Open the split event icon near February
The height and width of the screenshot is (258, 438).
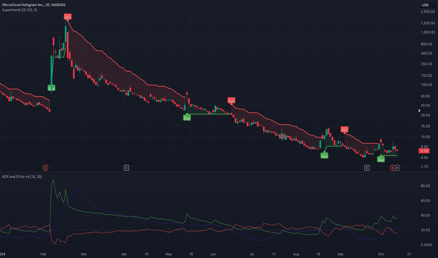pyautogui.click(x=45, y=167)
